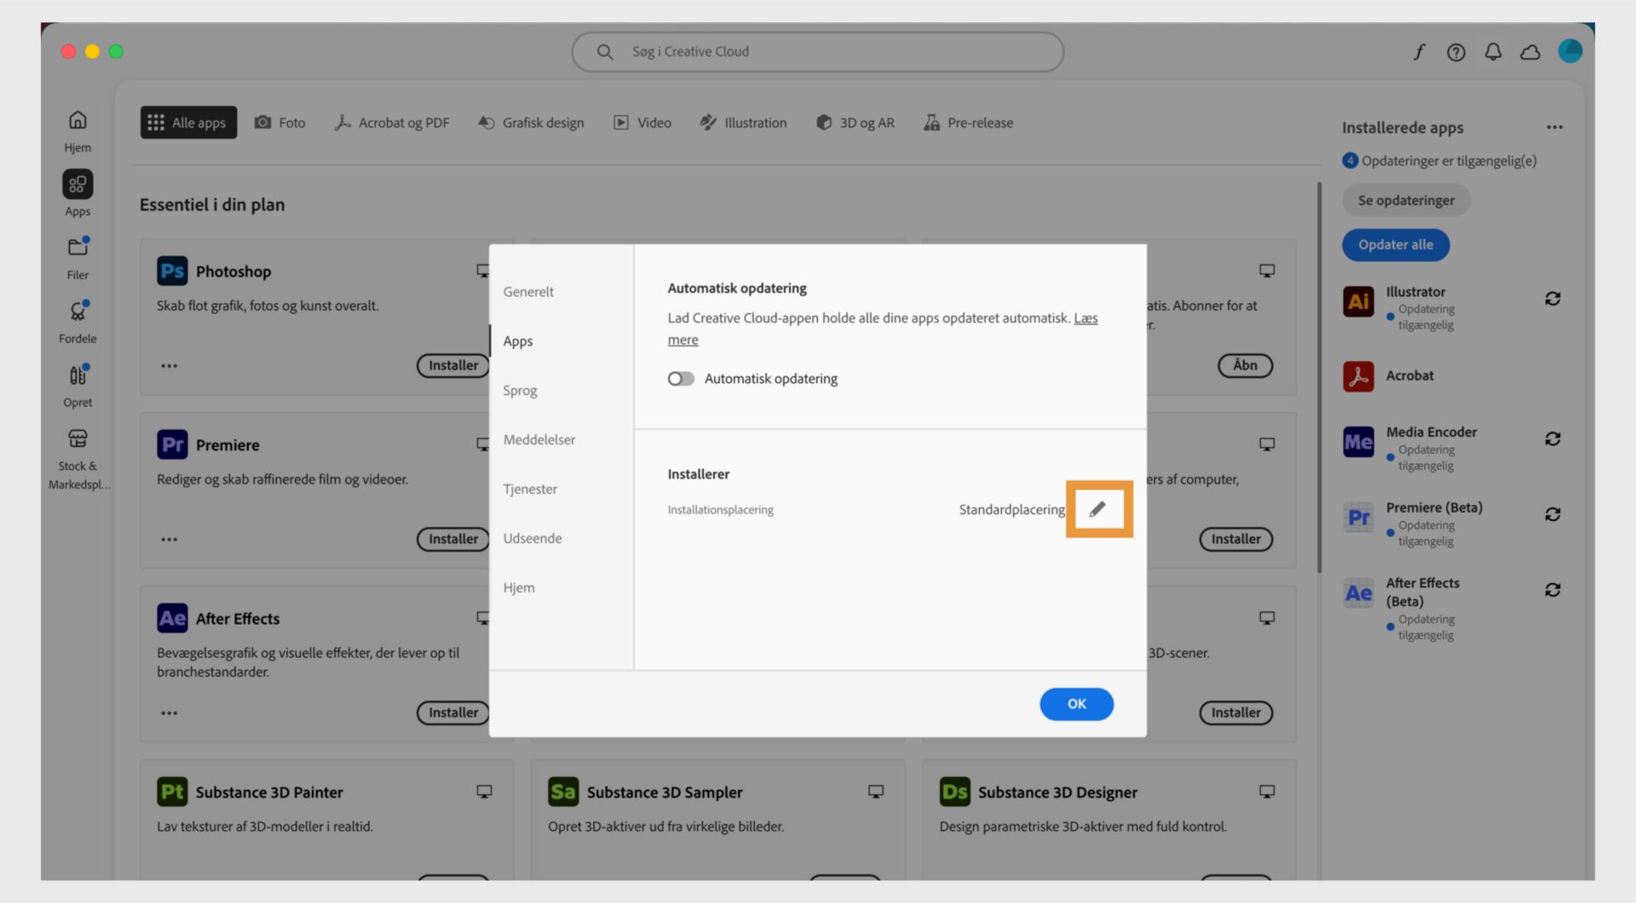1636x904 pixels.
Task: Open Fordele in the left sidebar
Action: (x=78, y=322)
